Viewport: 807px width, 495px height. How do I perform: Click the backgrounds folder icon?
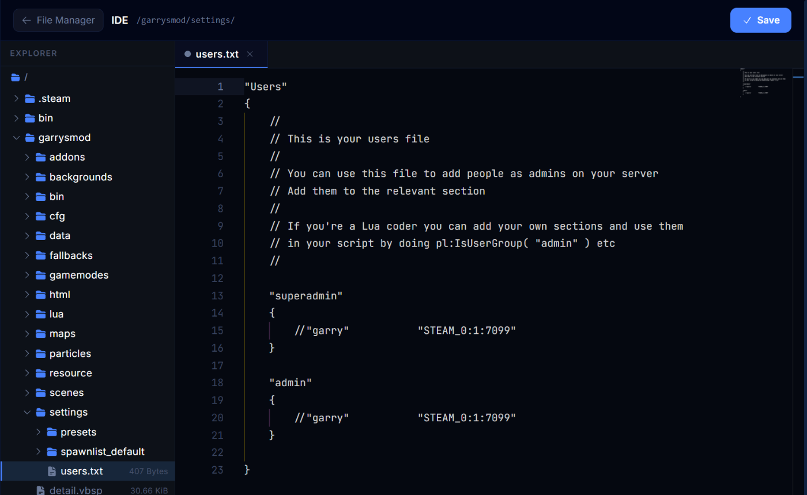pos(41,177)
